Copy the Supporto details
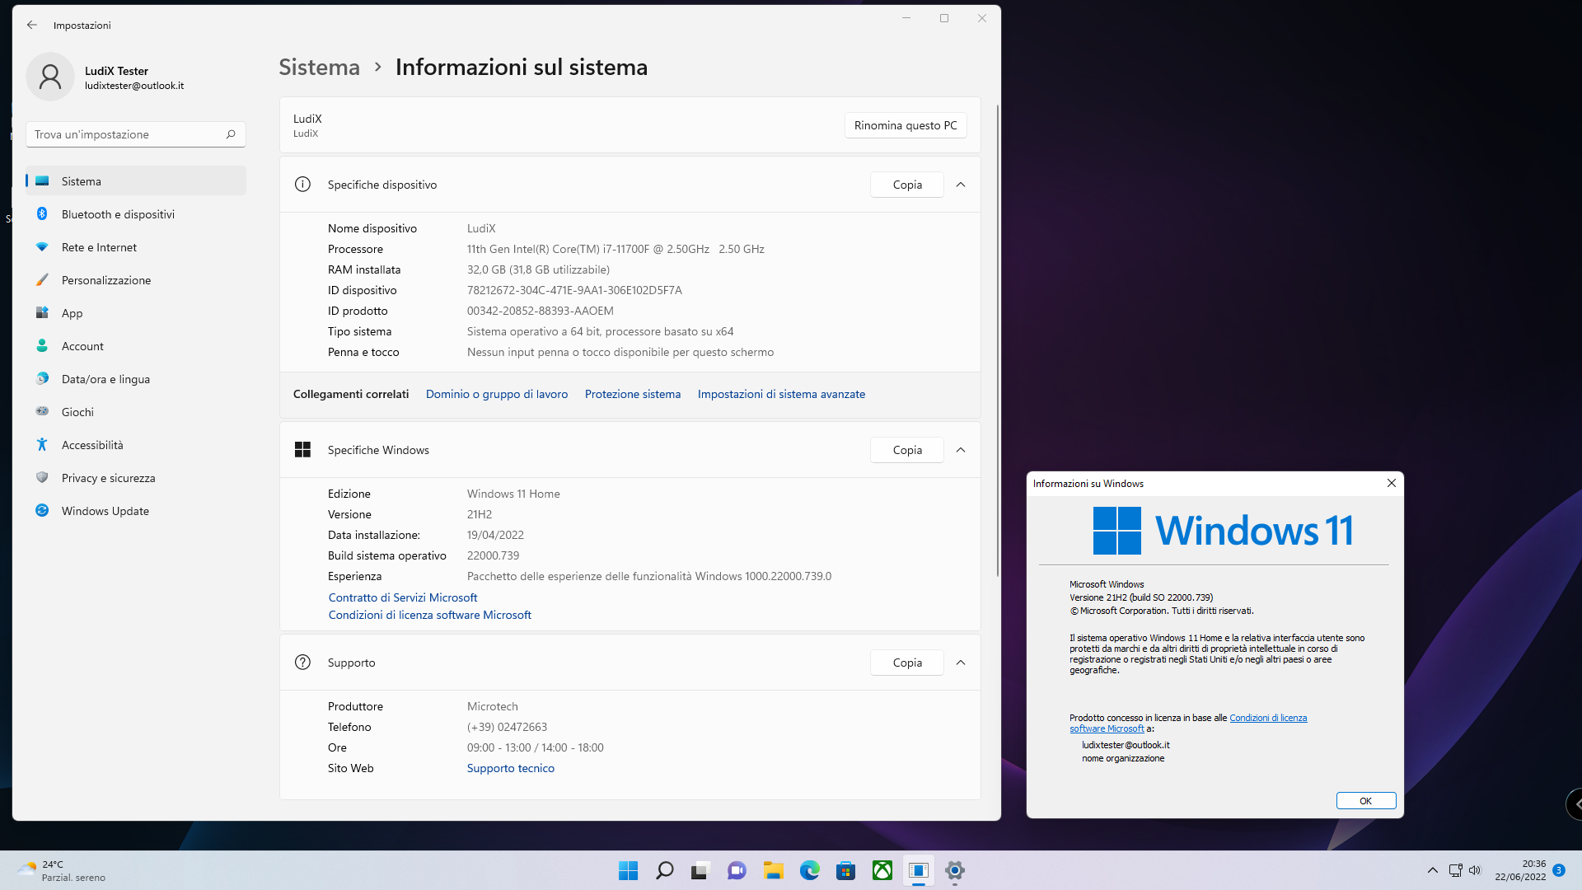The height and width of the screenshot is (890, 1582). (907, 663)
